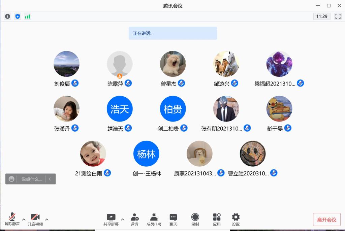Image resolution: width=345 pixels, height=231 pixels.
Task: Leave the meeting via 离开会议
Action: [327, 220]
